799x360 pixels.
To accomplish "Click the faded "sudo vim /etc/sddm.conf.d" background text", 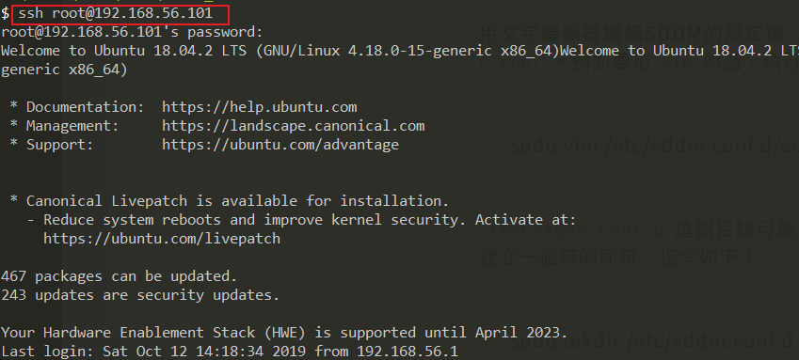I will tap(654, 147).
